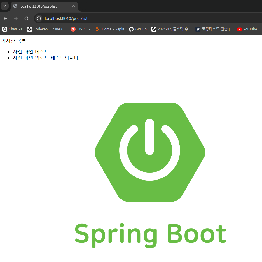262x262 pixels.
Task: Open the 2024-02, 풀스택 수... bookmark
Action: click(171, 29)
